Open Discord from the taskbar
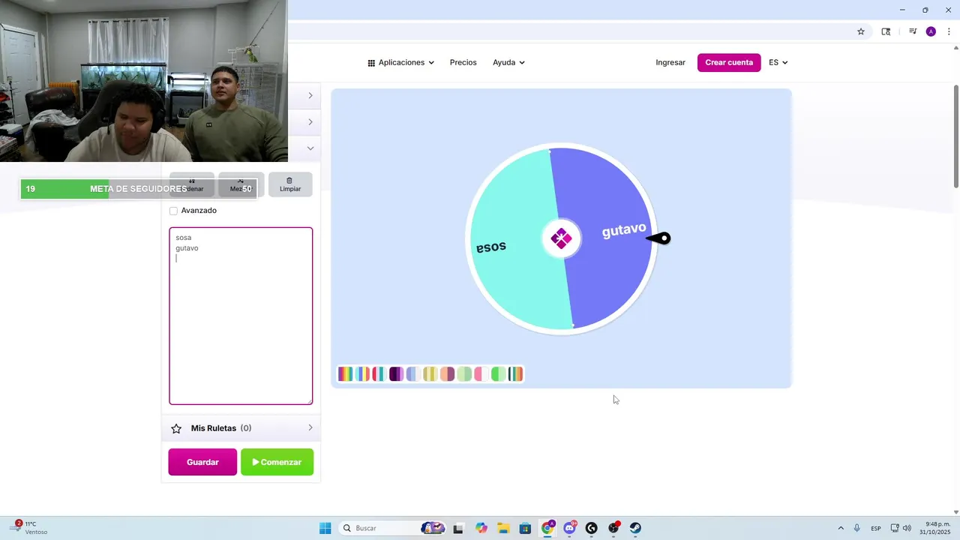The height and width of the screenshot is (540, 960). point(570,528)
